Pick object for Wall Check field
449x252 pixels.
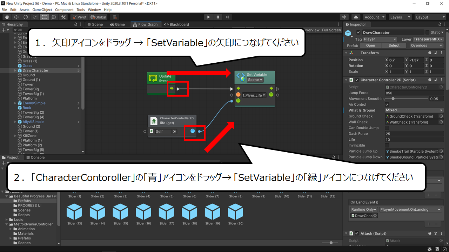[x=441, y=122]
